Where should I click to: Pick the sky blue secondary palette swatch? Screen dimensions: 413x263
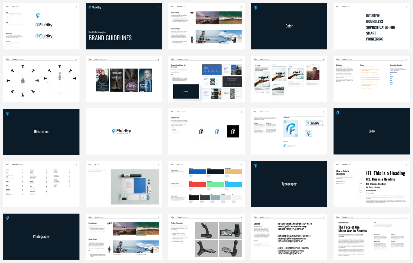[x=233, y=185]
